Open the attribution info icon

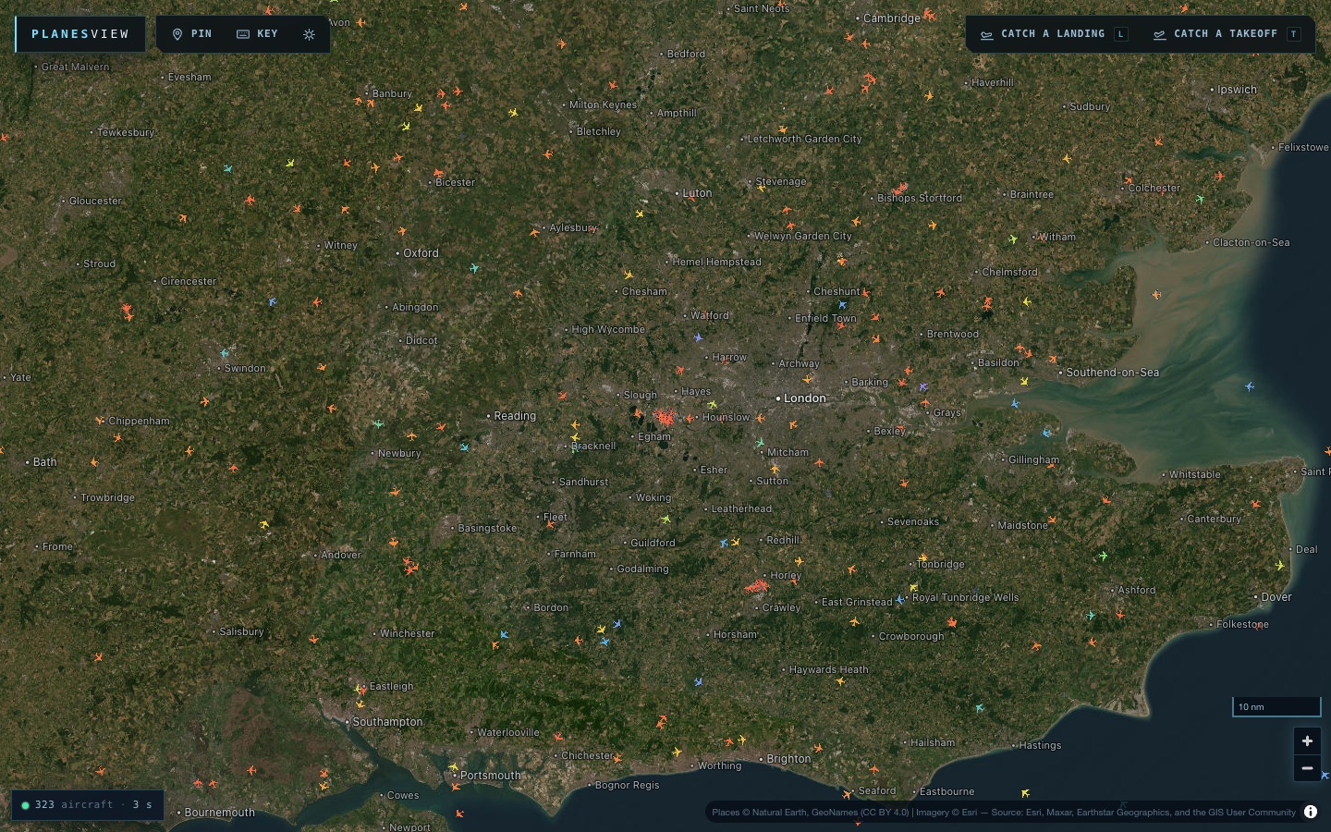[x=1311, y=812]
